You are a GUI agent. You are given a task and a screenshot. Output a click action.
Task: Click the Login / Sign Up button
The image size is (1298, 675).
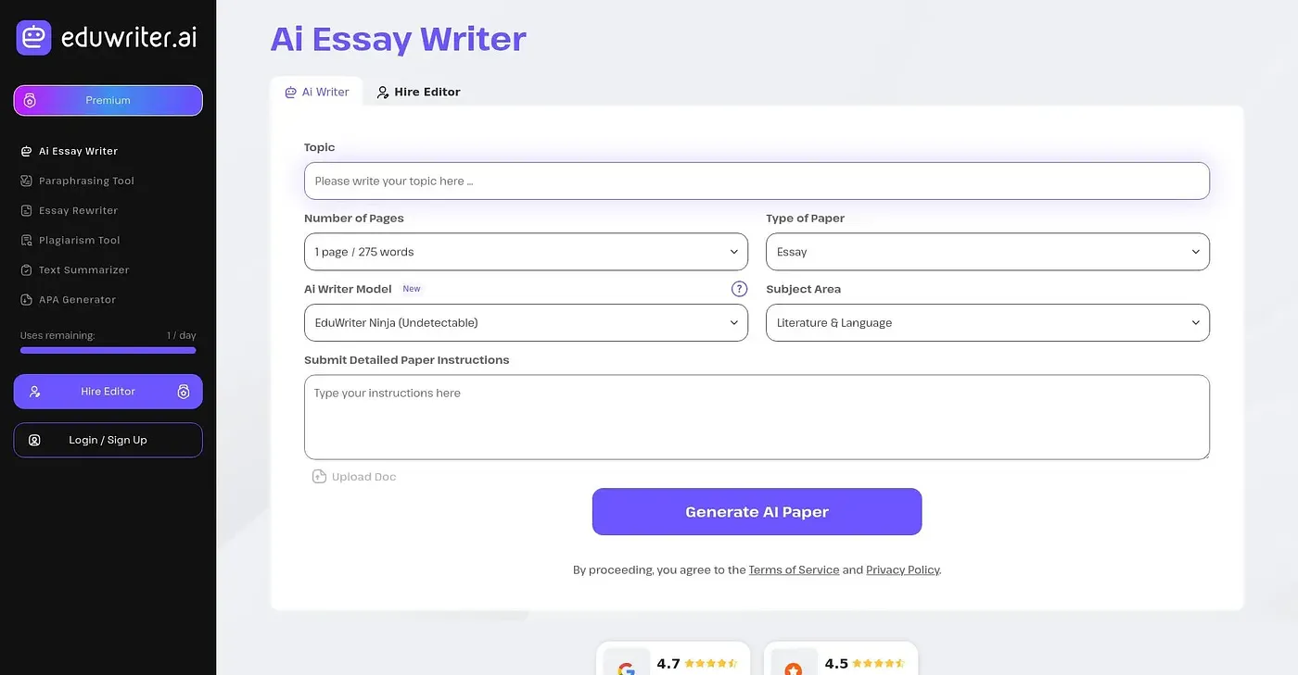108,440
